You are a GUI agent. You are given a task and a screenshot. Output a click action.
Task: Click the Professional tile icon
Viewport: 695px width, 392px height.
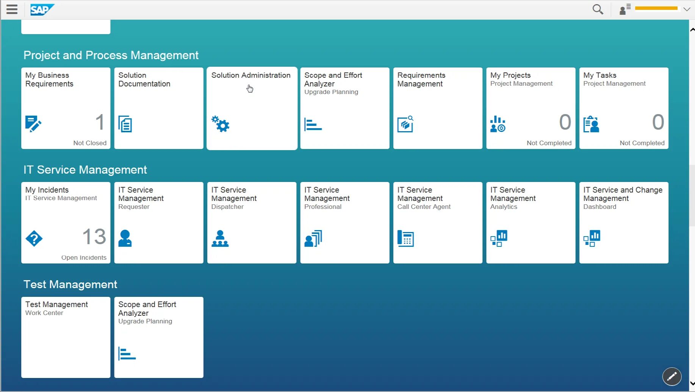point(313,238)
